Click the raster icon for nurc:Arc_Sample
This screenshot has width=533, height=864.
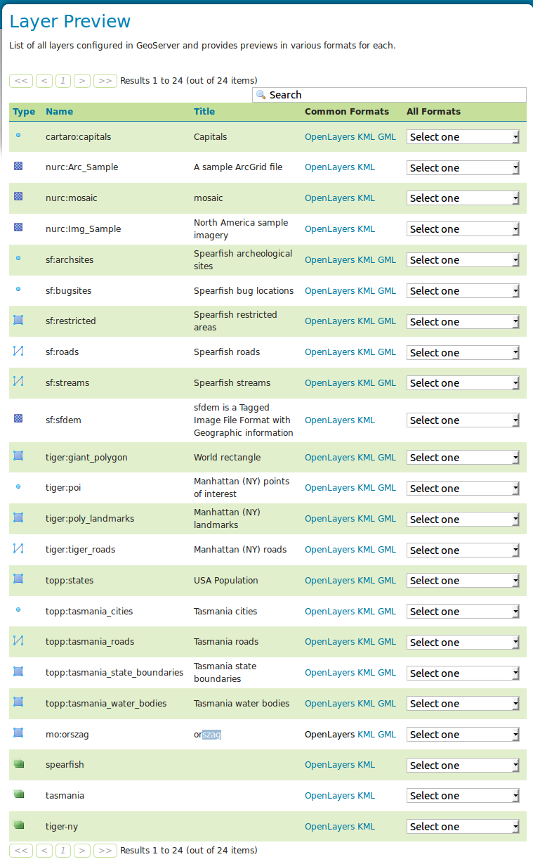click(18, 166)
